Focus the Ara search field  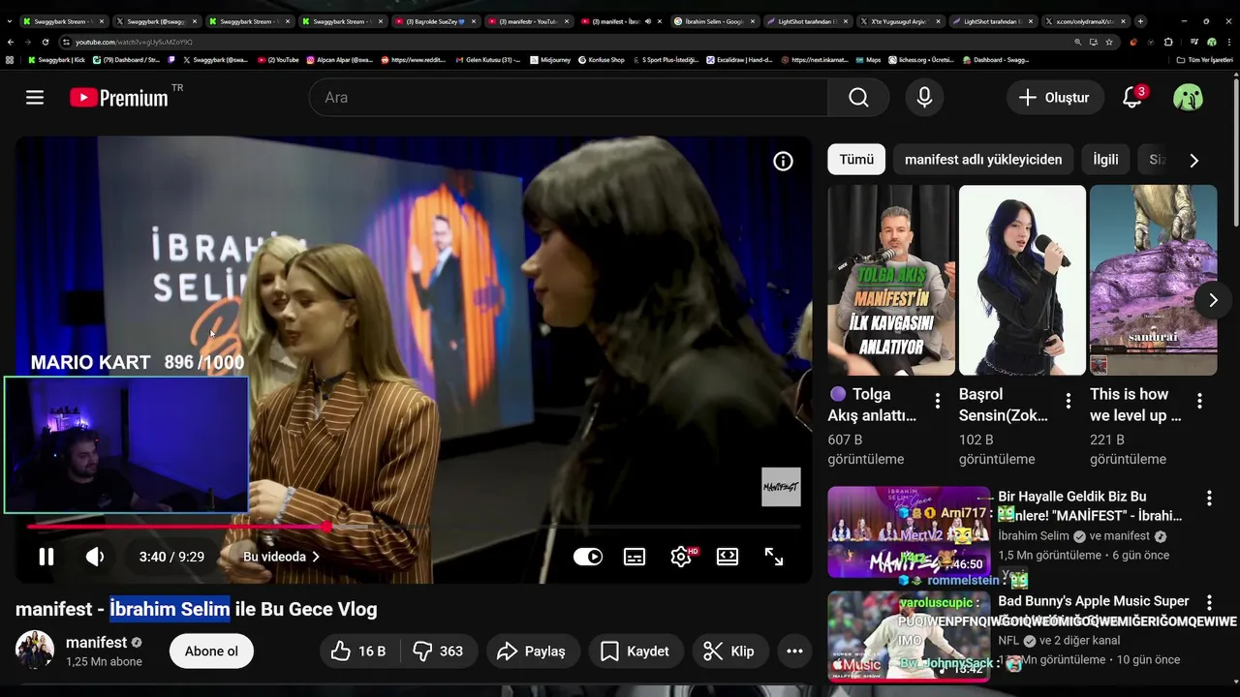click(x=569, y=97)
